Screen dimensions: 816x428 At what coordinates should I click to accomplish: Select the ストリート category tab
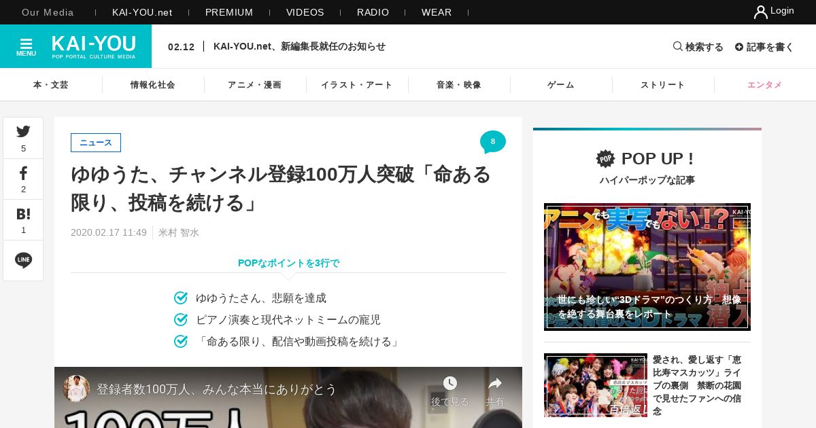(x=663, y=85)
